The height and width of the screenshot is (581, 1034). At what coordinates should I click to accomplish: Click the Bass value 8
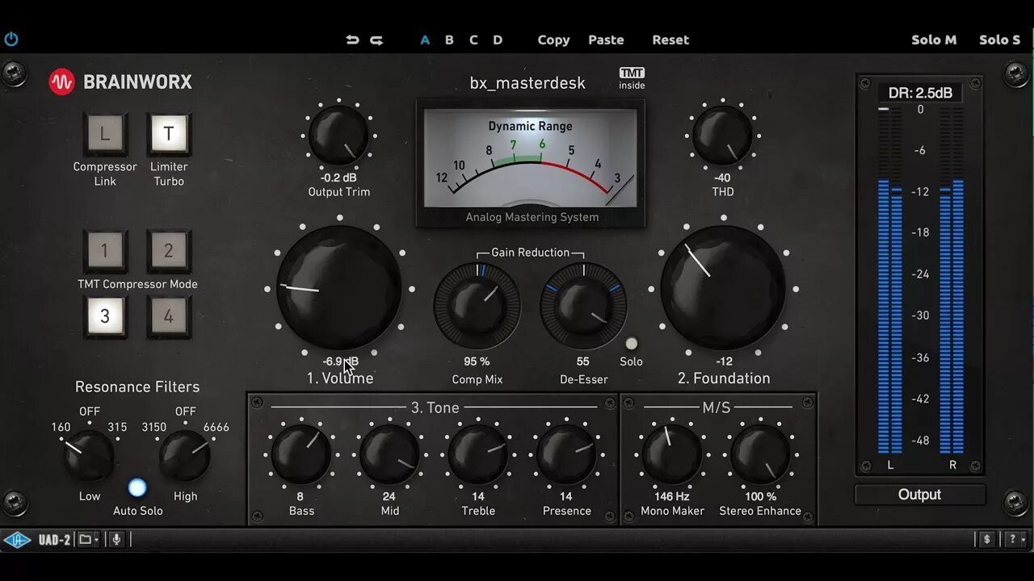(x=301, y=496)
